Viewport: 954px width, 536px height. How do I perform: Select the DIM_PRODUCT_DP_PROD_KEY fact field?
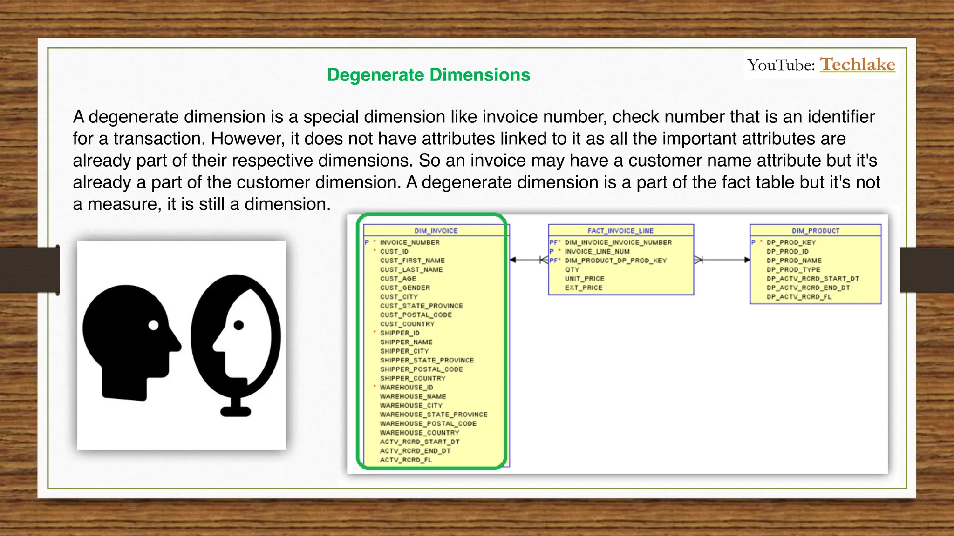tap(616, 261)
